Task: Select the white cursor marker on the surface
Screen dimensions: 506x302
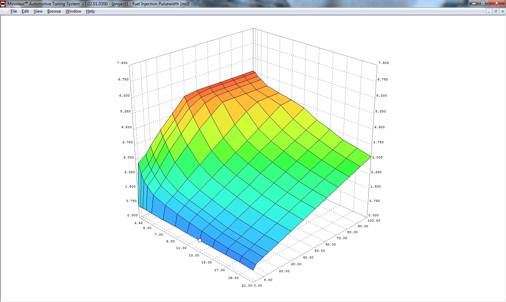Action: click(200, 241)
